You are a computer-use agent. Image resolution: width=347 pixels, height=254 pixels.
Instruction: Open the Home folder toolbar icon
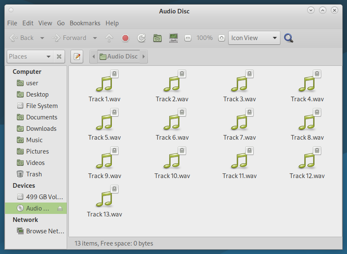coord(157,38)
